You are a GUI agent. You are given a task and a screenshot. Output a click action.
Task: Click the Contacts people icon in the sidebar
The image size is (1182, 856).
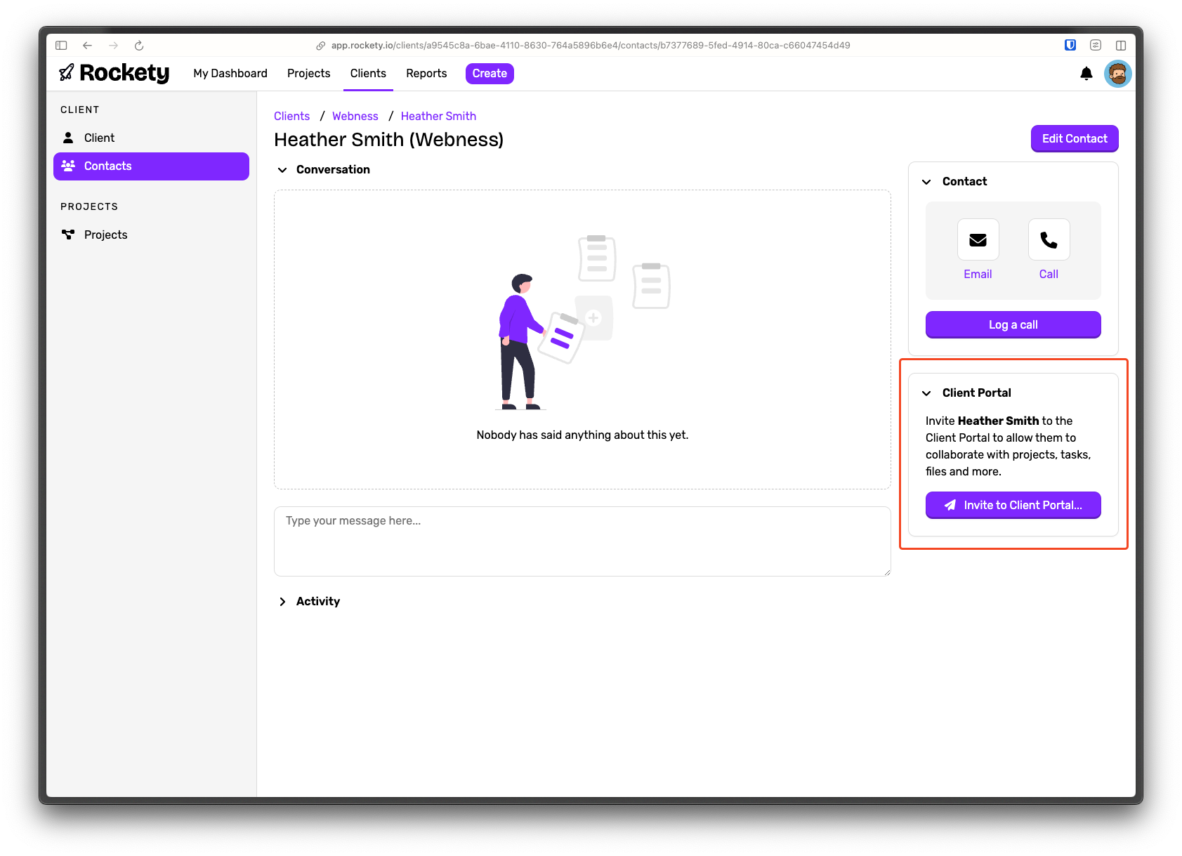[69, 166]
